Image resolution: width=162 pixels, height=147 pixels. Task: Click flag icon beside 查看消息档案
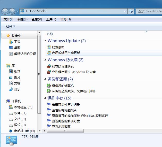pos(49,126)
